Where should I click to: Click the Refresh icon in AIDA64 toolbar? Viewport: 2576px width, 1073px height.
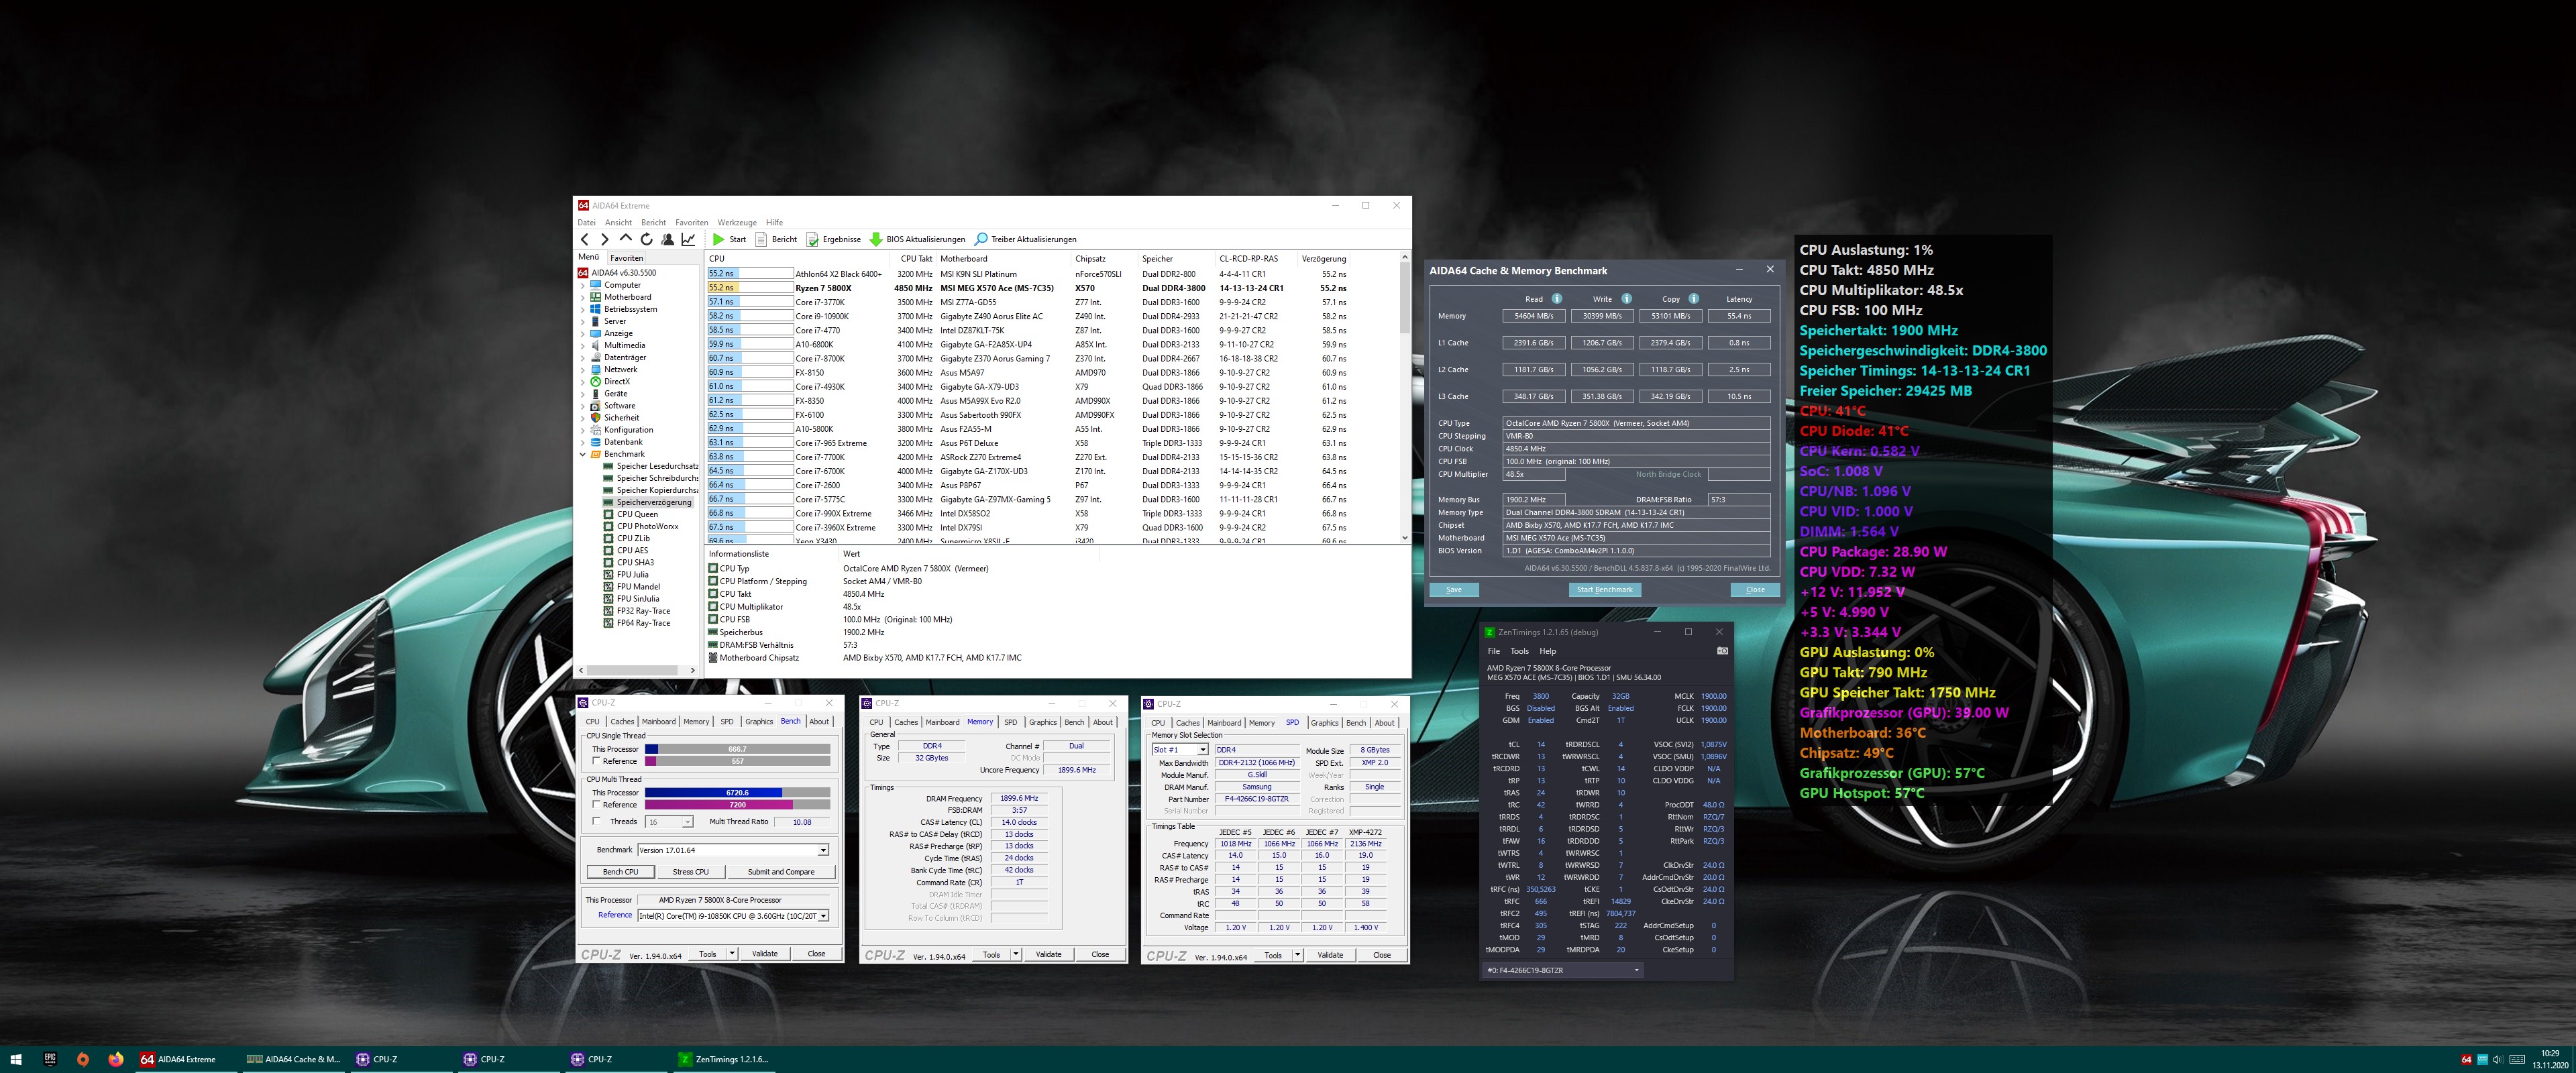[646, 239]
